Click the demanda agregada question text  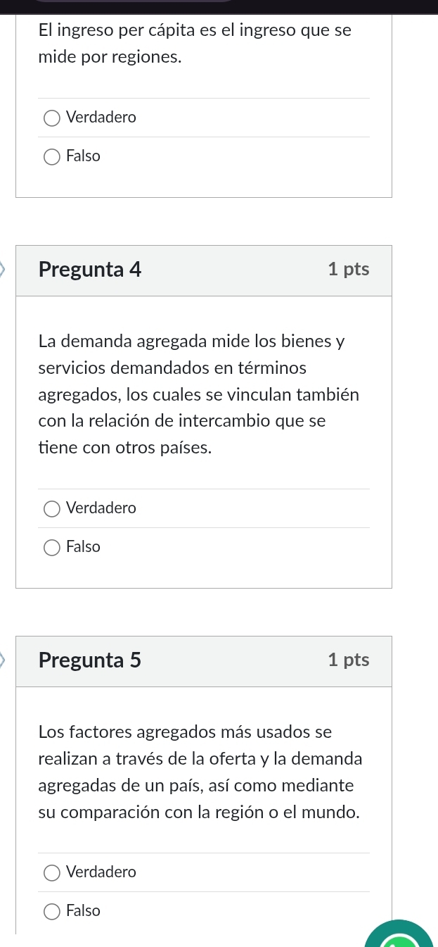tap(199, 394)
